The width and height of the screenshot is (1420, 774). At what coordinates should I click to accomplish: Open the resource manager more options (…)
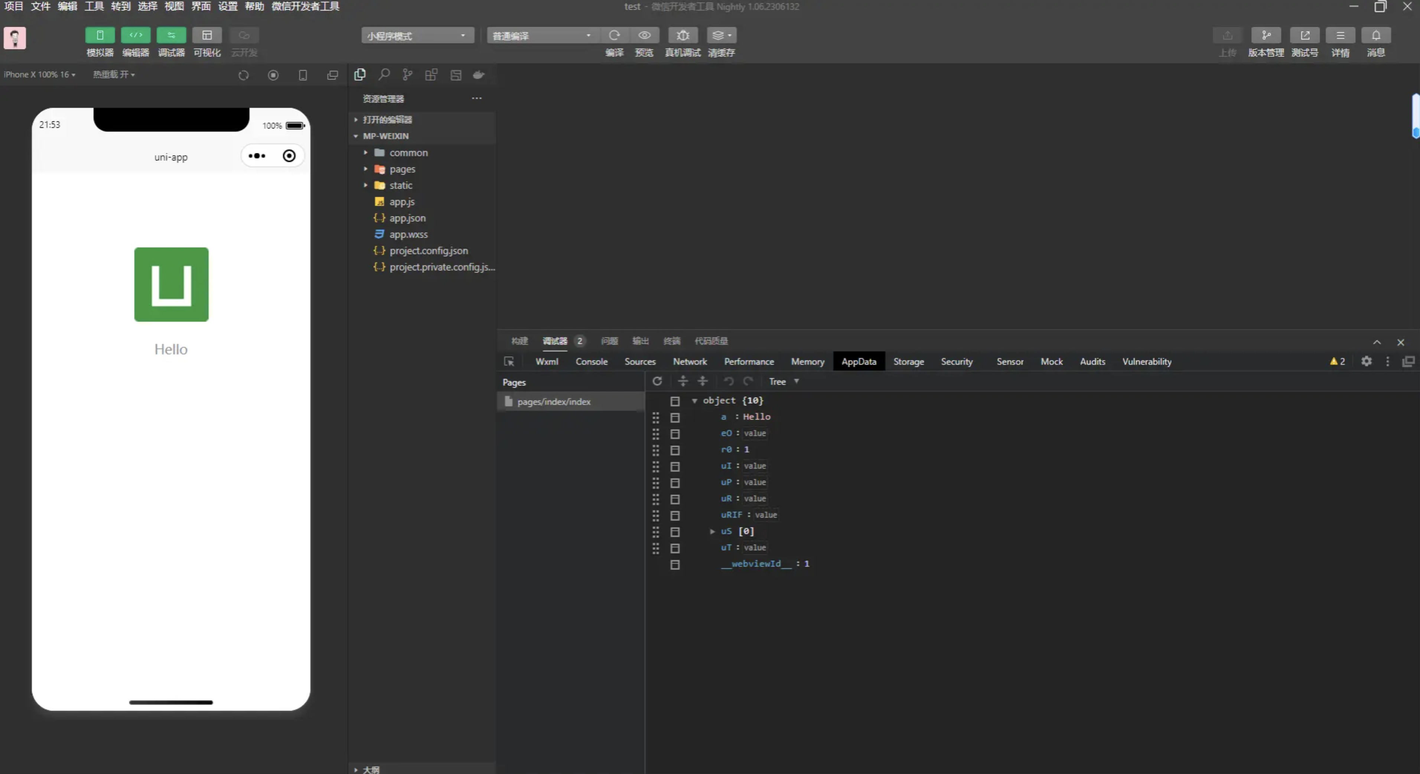tap(477, 98)
